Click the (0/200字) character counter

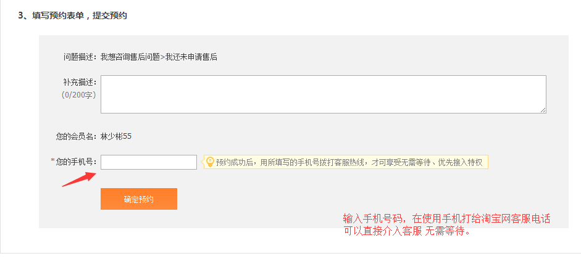[78, 95]
